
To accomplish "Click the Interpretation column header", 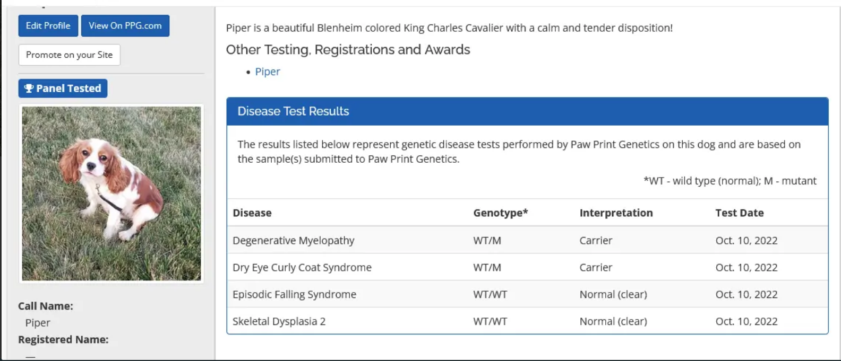I will coord(616,213).
